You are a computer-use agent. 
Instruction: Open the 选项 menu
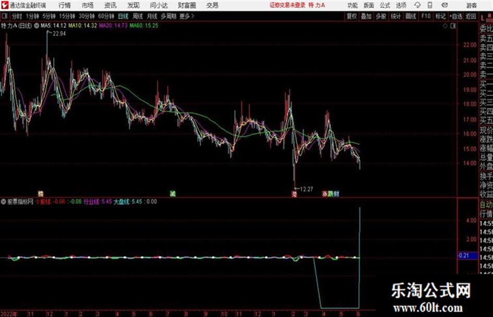tap(401, 5)
